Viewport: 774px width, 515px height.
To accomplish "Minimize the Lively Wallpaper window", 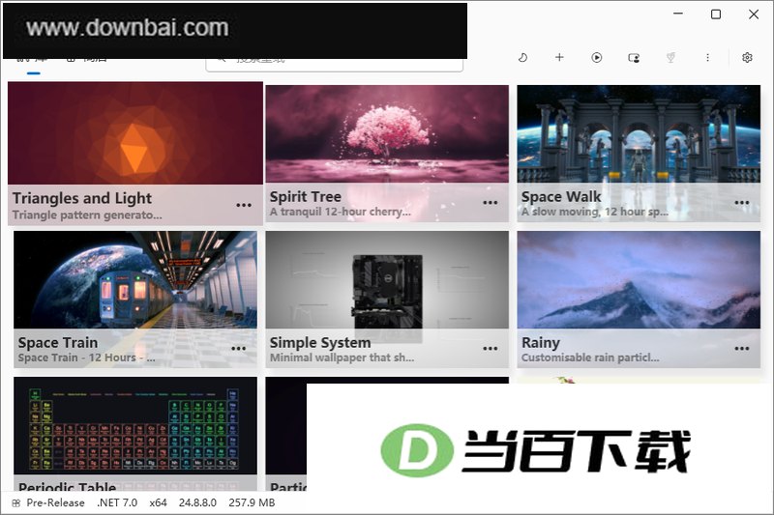I will click(x=678, y=14).
